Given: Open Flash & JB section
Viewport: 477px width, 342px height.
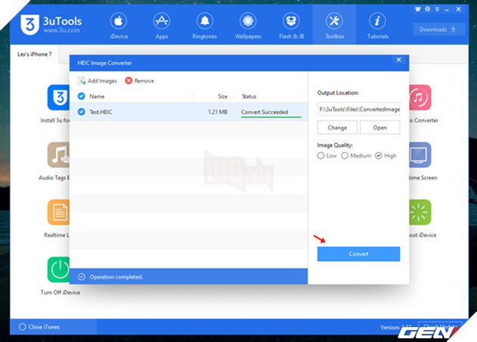Looking at the screenshot, I should tap(291, 26).
